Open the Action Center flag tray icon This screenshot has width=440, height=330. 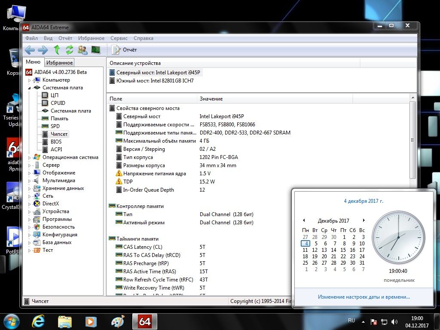(x=373, y=321)
